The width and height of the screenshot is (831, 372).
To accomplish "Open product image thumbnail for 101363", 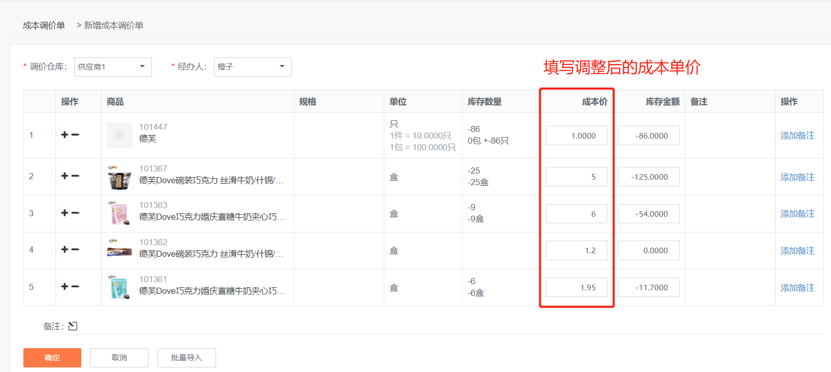I will 119,214.
